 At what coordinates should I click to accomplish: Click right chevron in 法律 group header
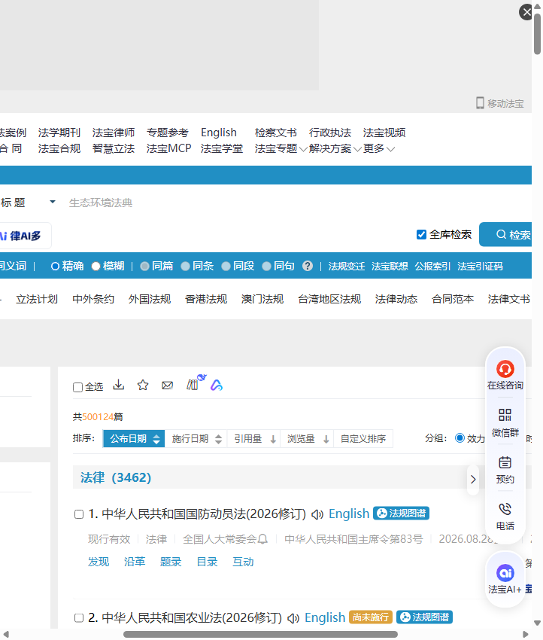[x=473, y=479]
